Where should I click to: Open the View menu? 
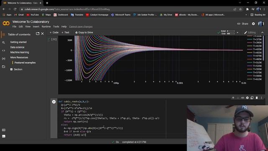click(x=28, y=27)
